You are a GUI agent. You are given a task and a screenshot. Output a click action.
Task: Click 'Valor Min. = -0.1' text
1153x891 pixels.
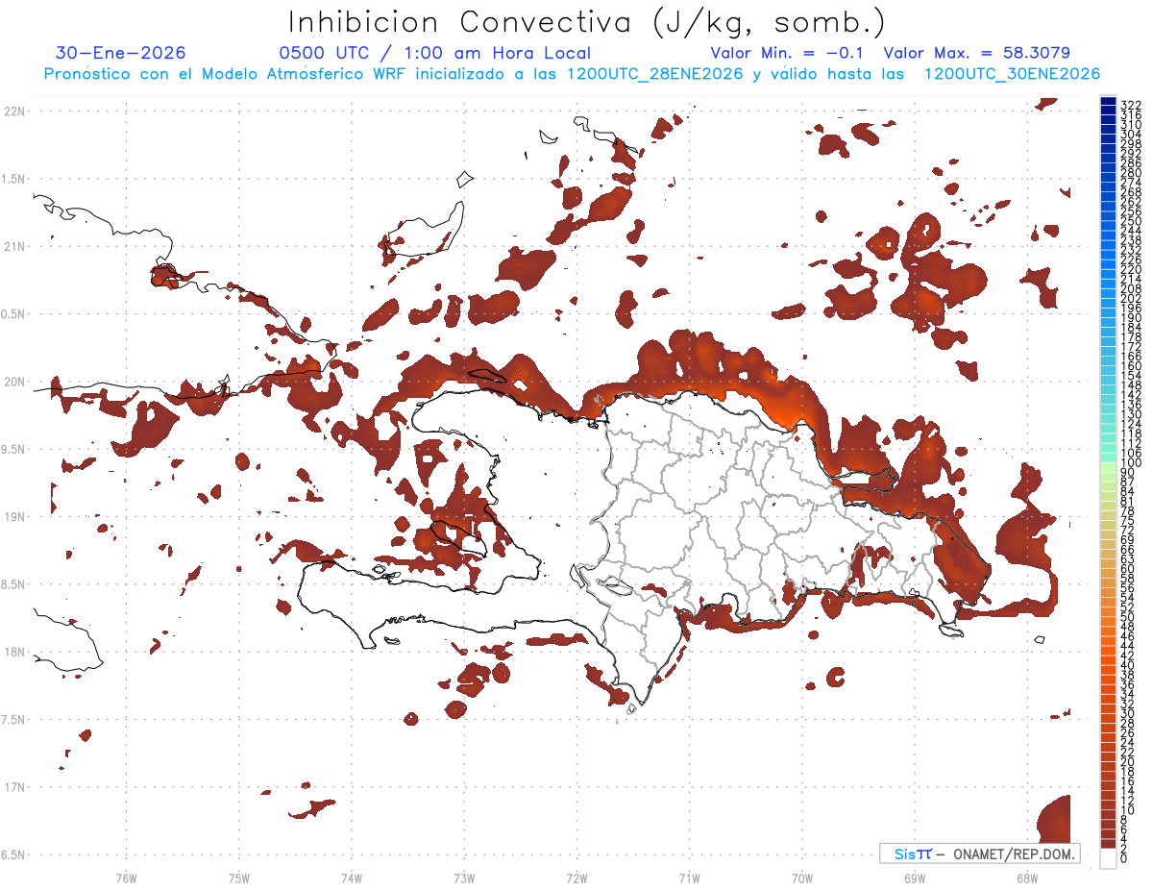(789, 53)
